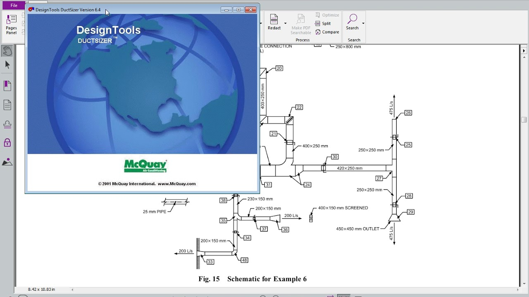Click Make PDF Searchable
Screen dimensions: 529x297
pos(301,24)
